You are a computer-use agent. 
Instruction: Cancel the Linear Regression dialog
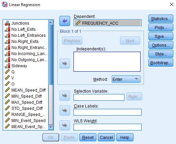coord(106,137)
